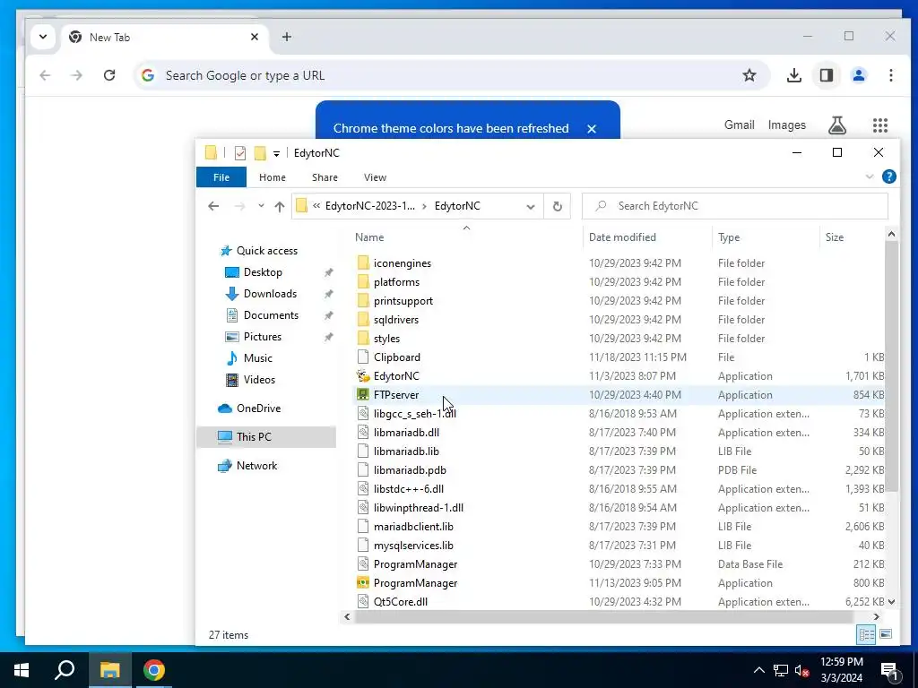Expand the address bar history dropdown

click(x=531, y=207)
